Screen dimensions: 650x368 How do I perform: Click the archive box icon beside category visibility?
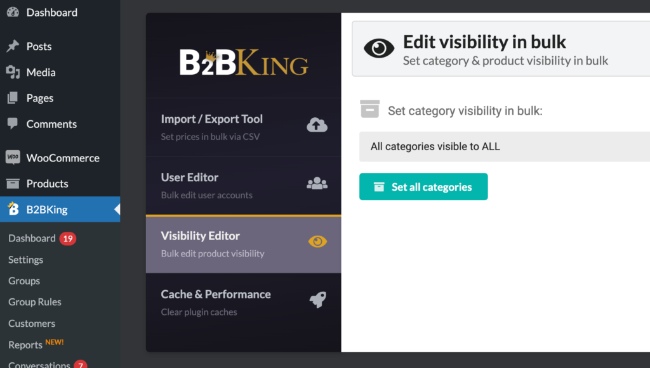tap(370, 109)
